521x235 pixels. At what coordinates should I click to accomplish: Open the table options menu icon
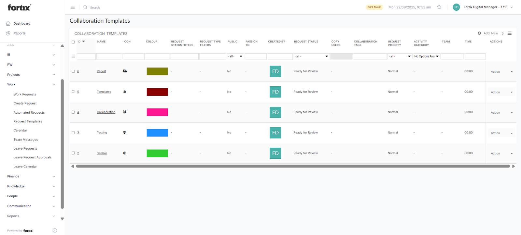(x=510, y=33)
